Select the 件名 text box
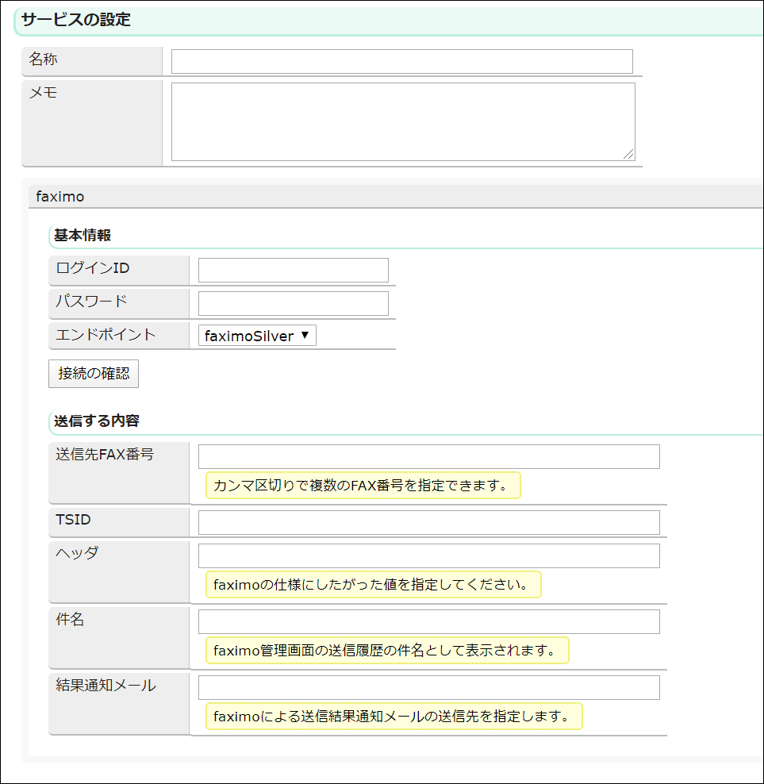The height and width of the screenshot is (784, 764). pyautogui.click(x=428, y=621)
